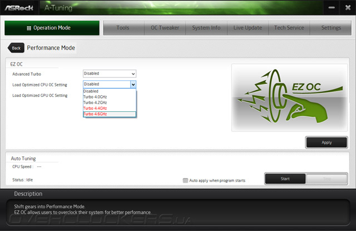Click the Advanced Turbo label
The height and width of the screenshot is (231, 356).
[27, 74]
